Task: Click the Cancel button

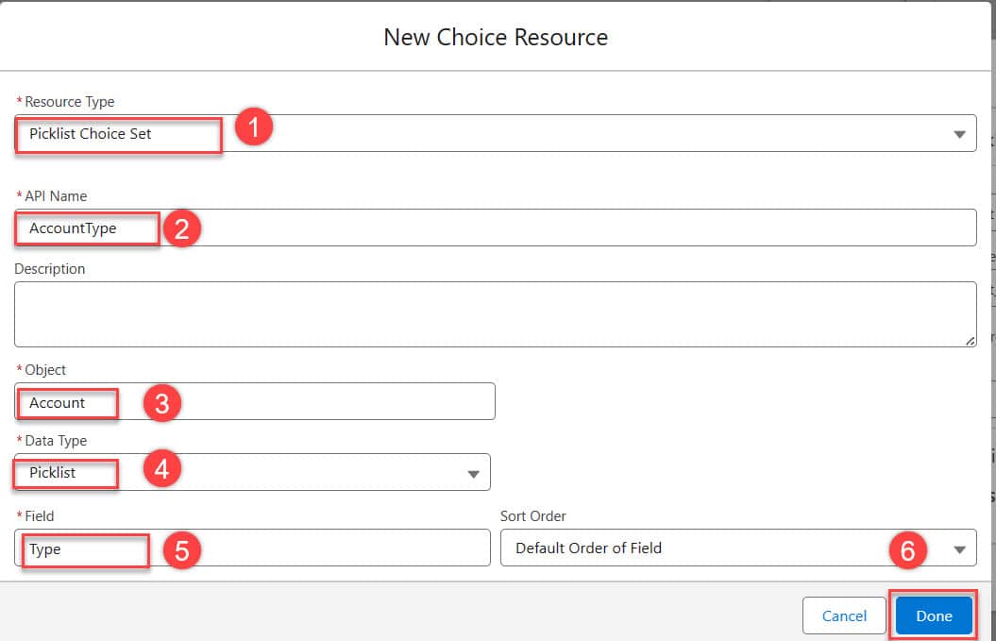Action: 844,616
